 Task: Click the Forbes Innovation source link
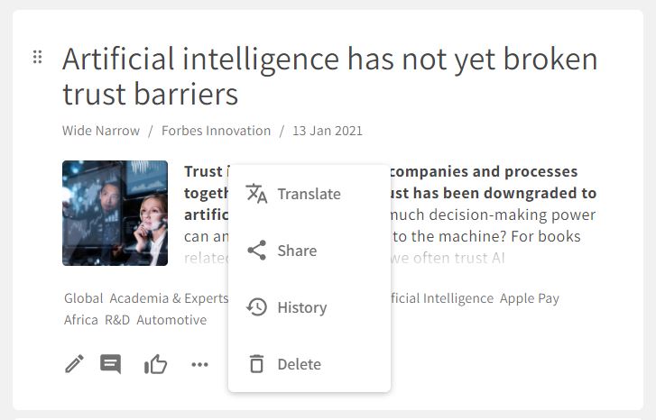(x=216, y=131)
